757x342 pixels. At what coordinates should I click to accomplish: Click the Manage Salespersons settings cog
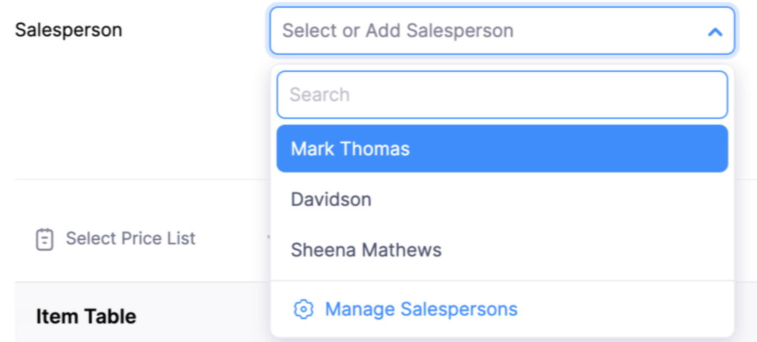click(303, 309)
